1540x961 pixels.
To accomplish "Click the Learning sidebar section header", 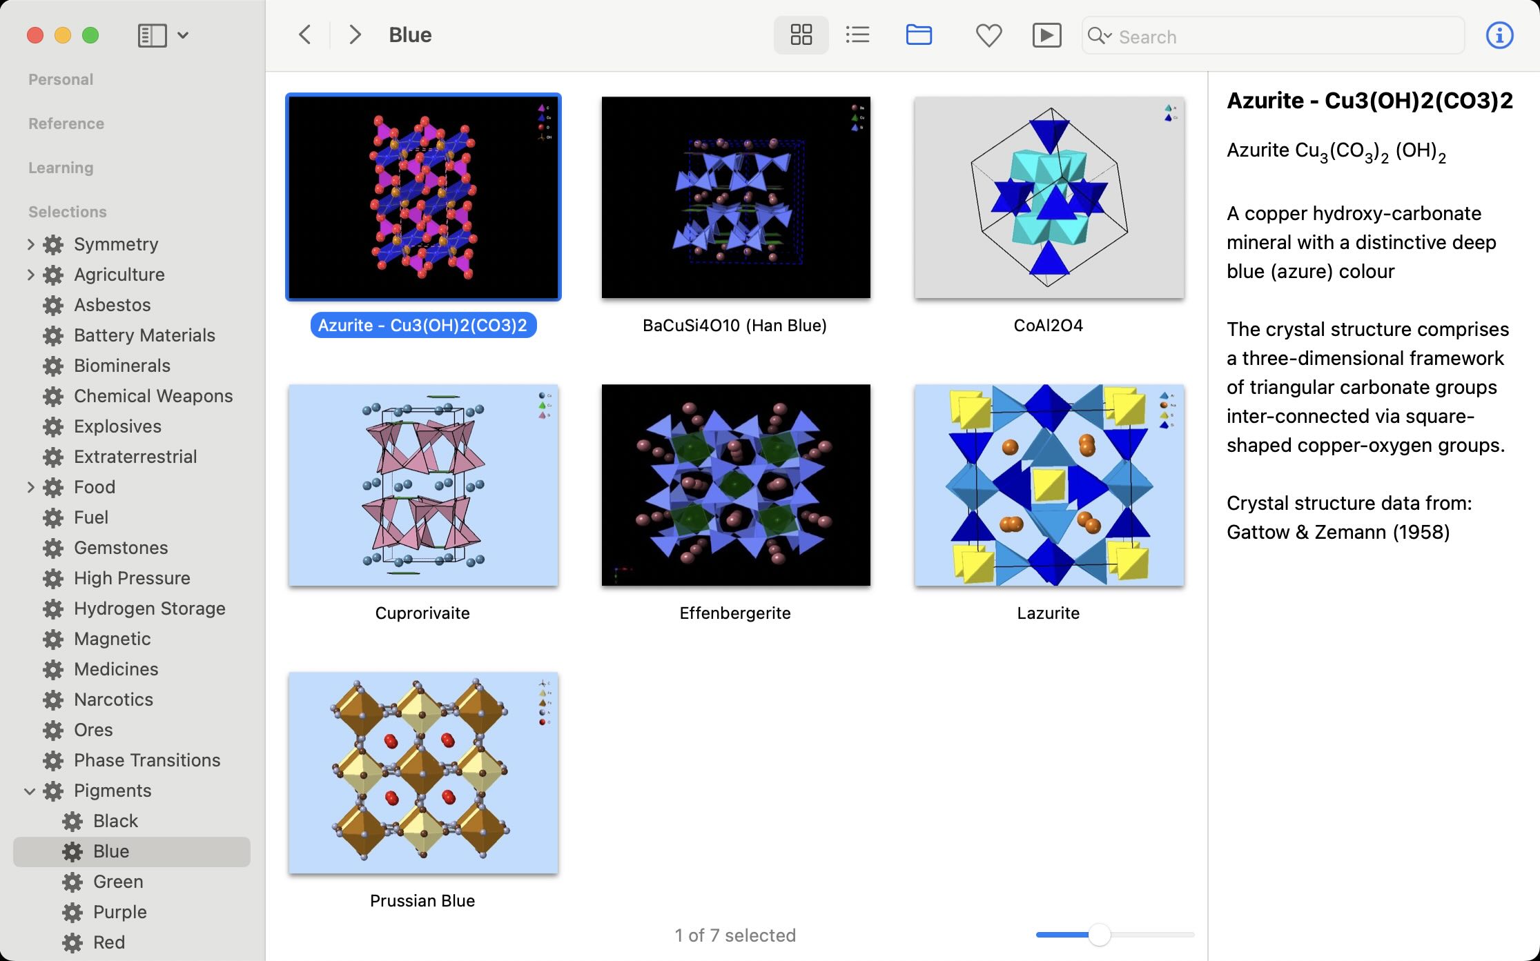I will (61, 168).
